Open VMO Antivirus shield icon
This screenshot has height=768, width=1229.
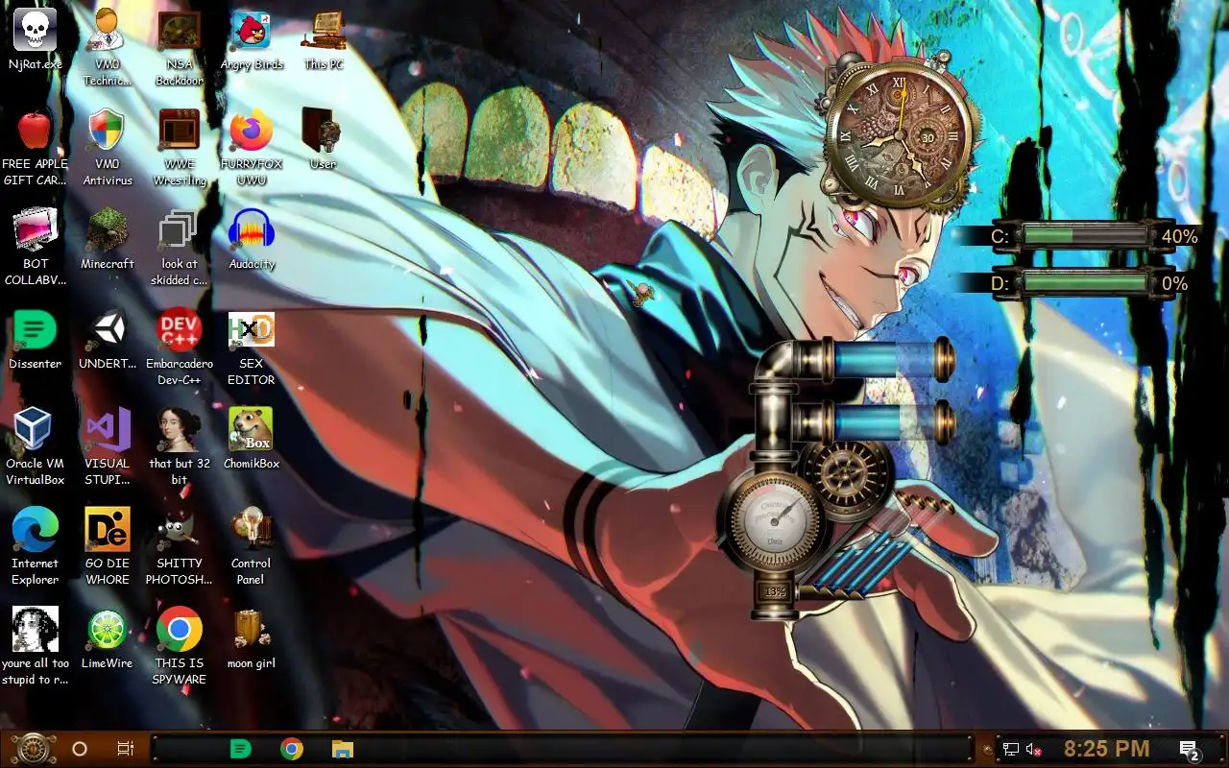click(107, 129)
